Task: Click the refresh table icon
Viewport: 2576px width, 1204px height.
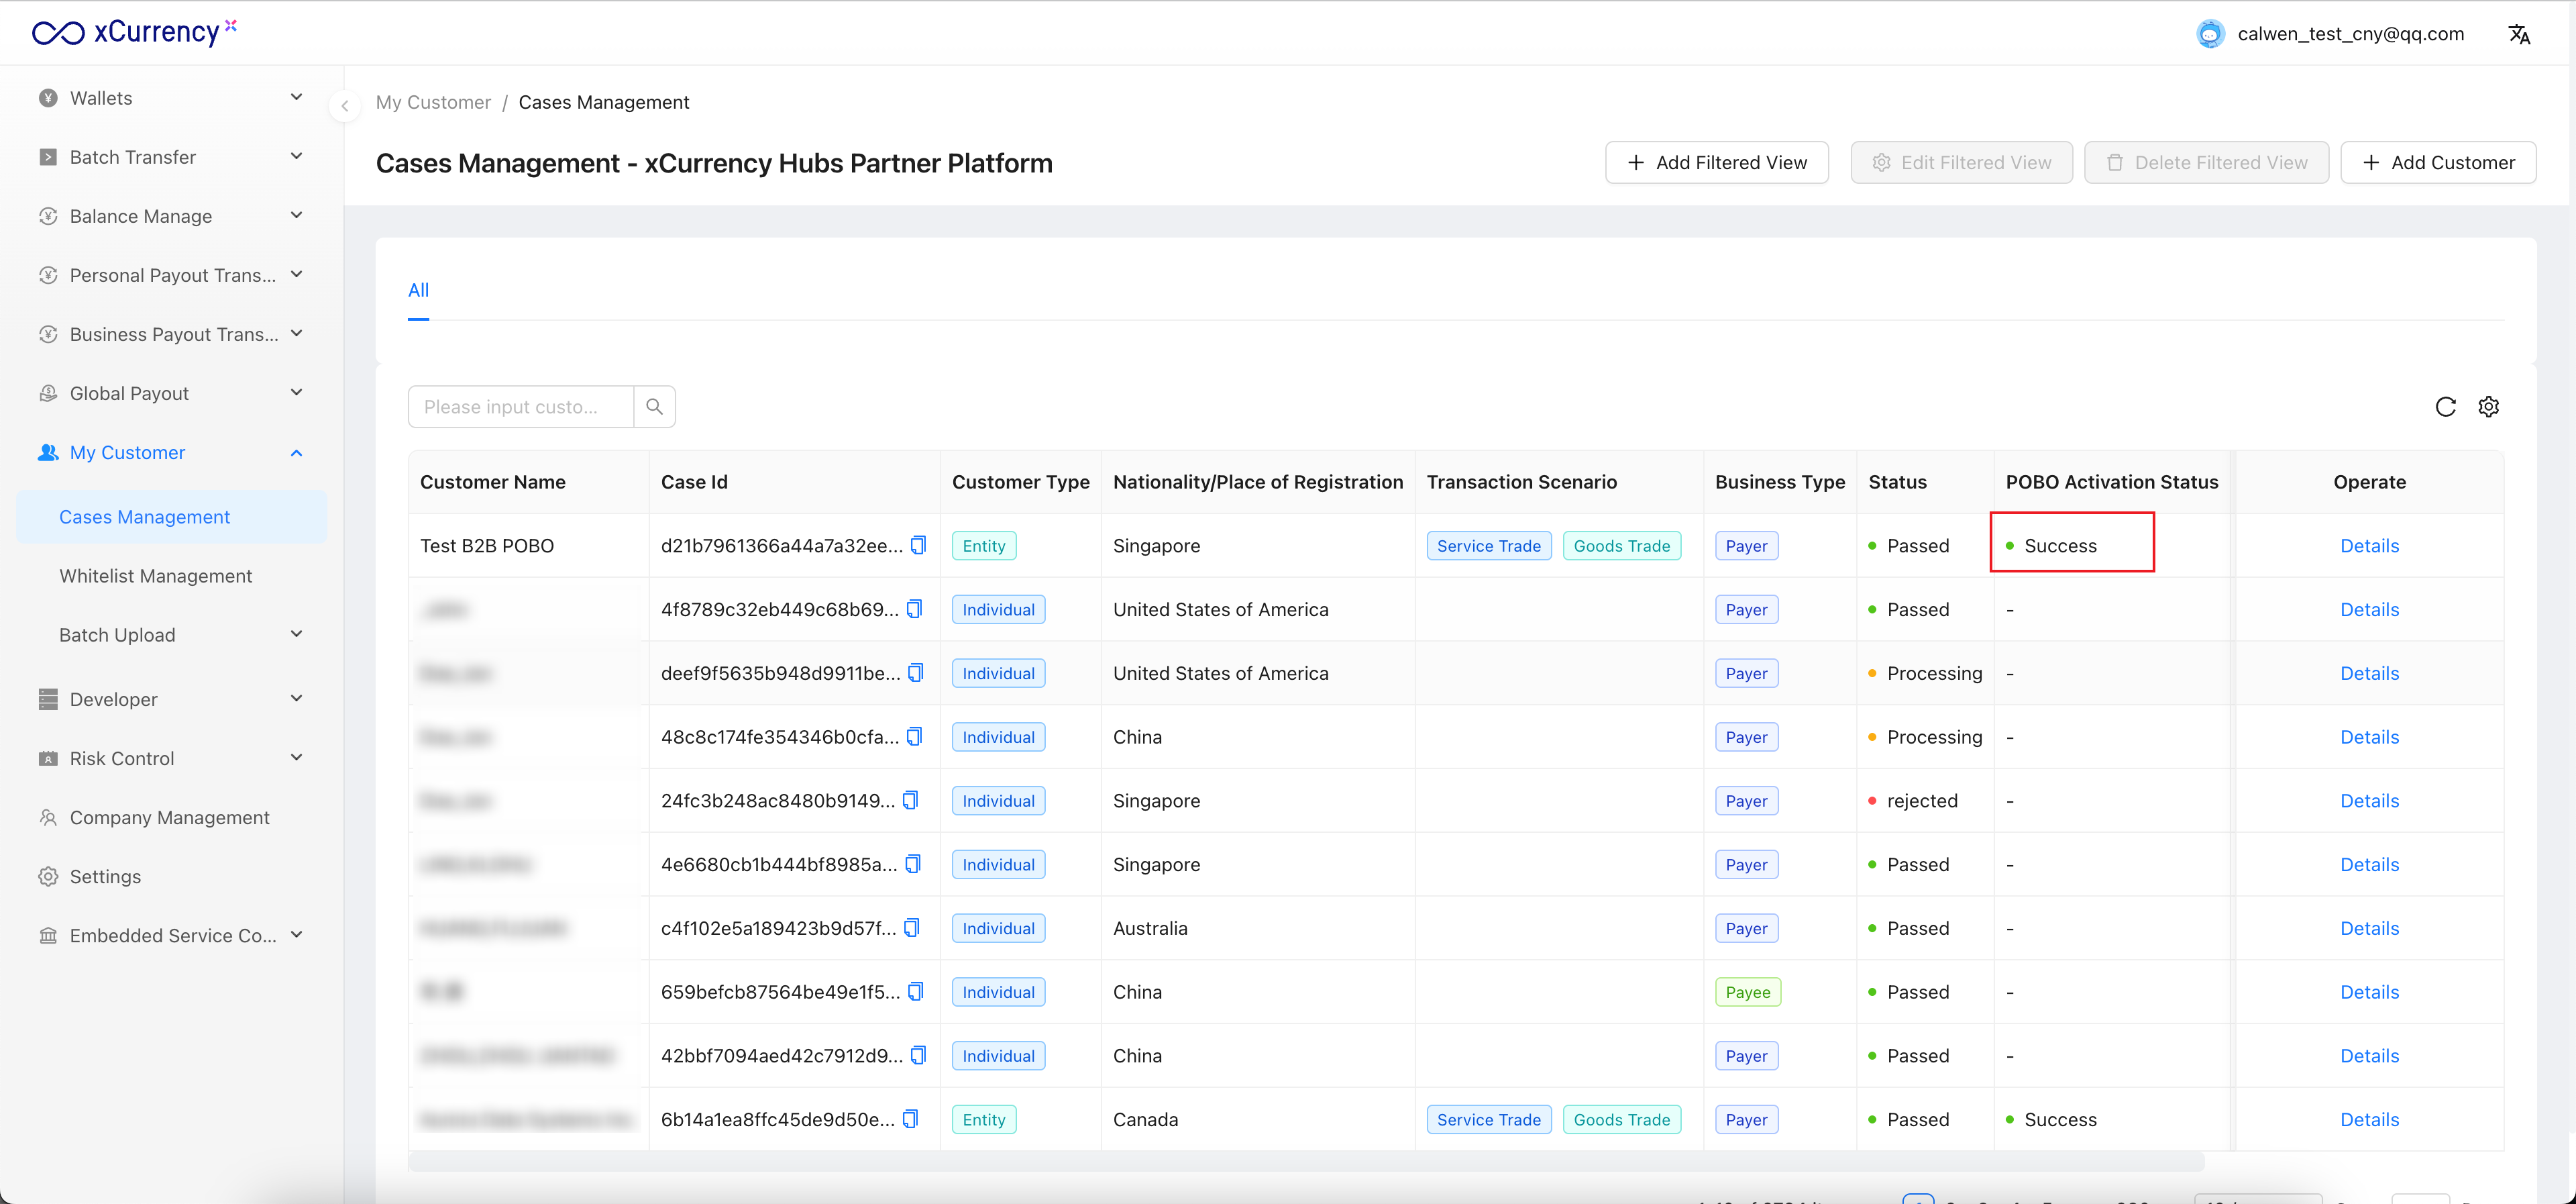Action: click(2445, 406)
